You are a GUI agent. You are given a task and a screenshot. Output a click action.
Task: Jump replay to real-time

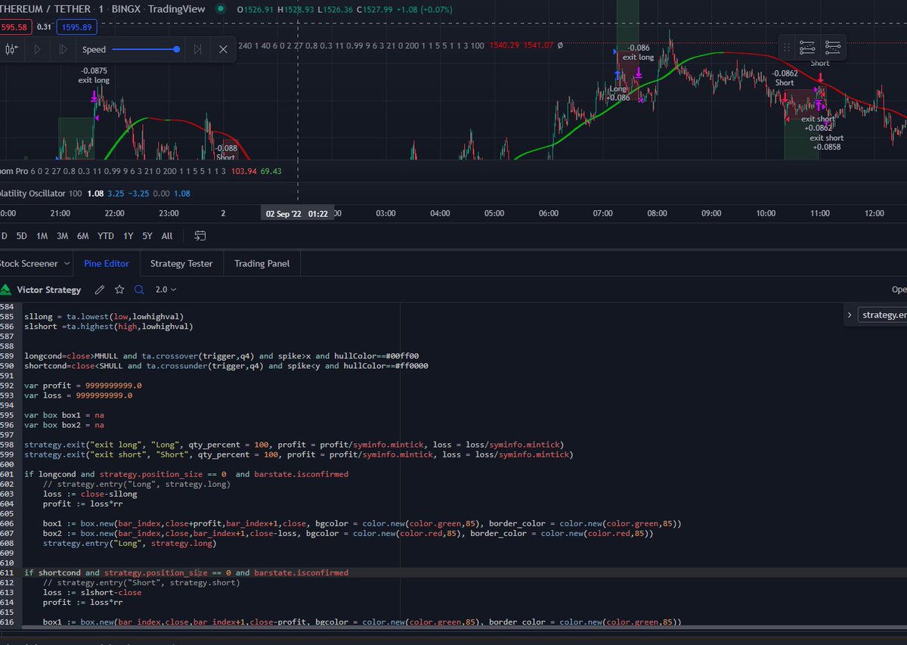point(197,49)
